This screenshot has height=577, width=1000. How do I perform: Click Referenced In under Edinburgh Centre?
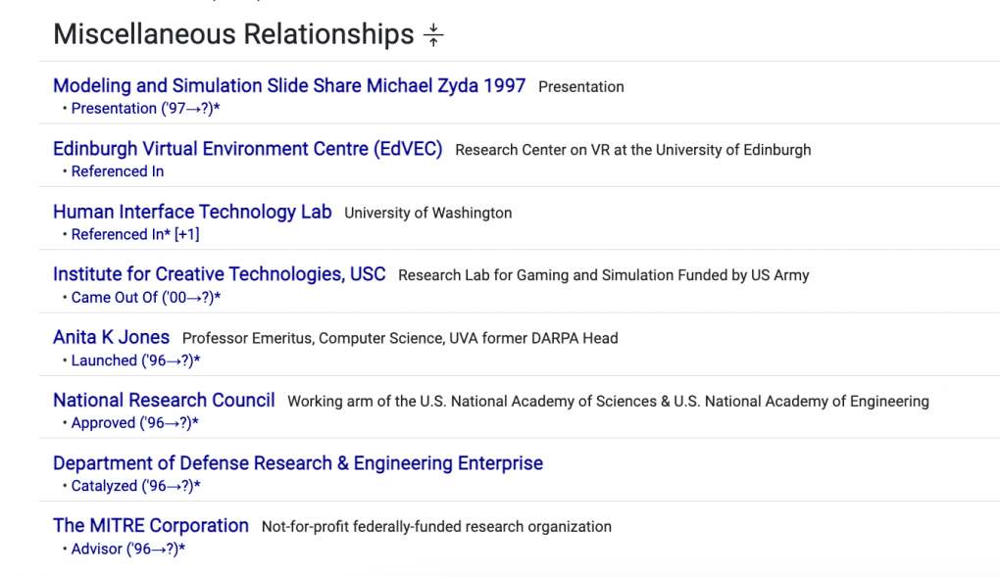118,171
